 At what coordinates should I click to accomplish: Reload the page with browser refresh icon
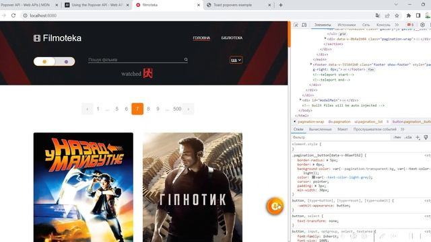click(13, 15)
